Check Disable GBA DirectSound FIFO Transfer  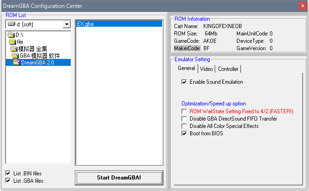[185, 119]
